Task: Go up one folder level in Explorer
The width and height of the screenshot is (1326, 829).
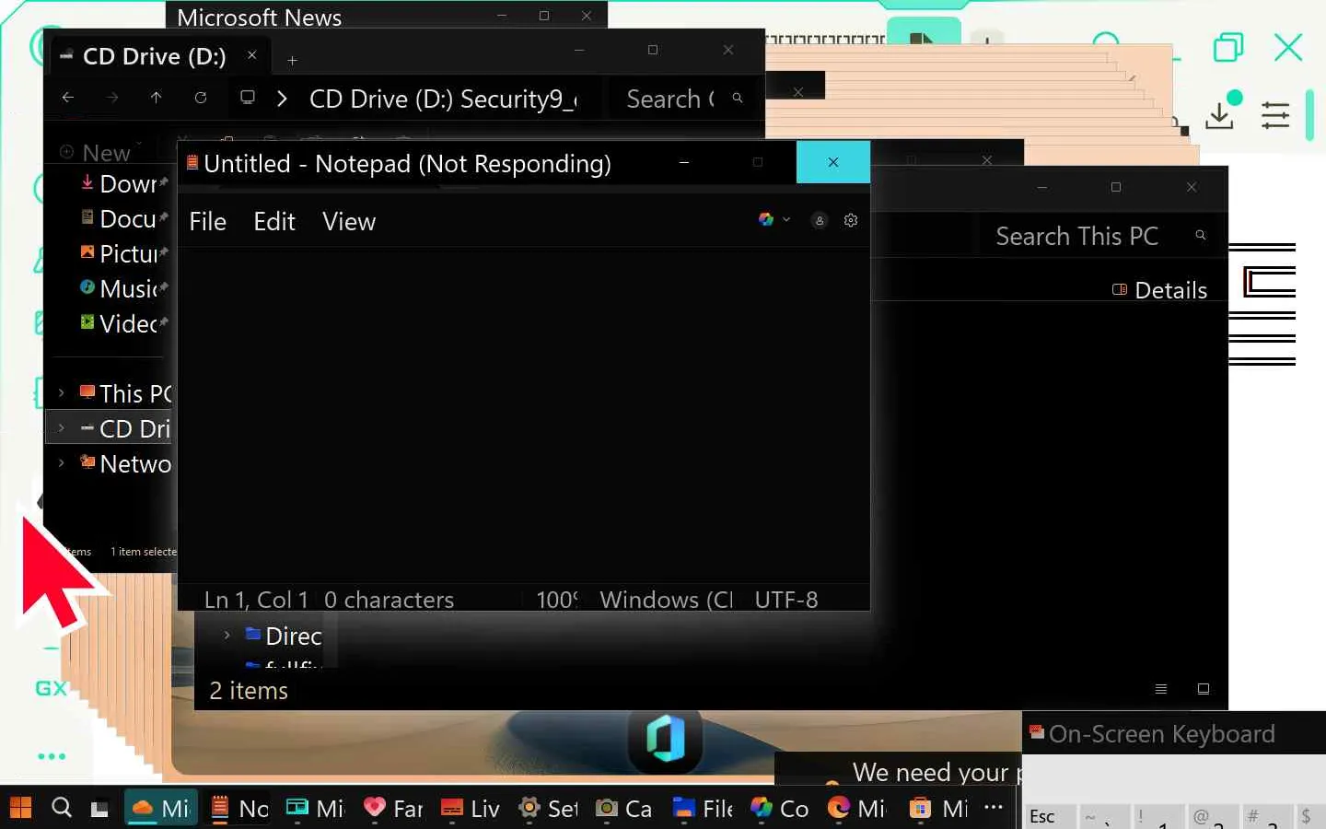Action: pos(157,98)
